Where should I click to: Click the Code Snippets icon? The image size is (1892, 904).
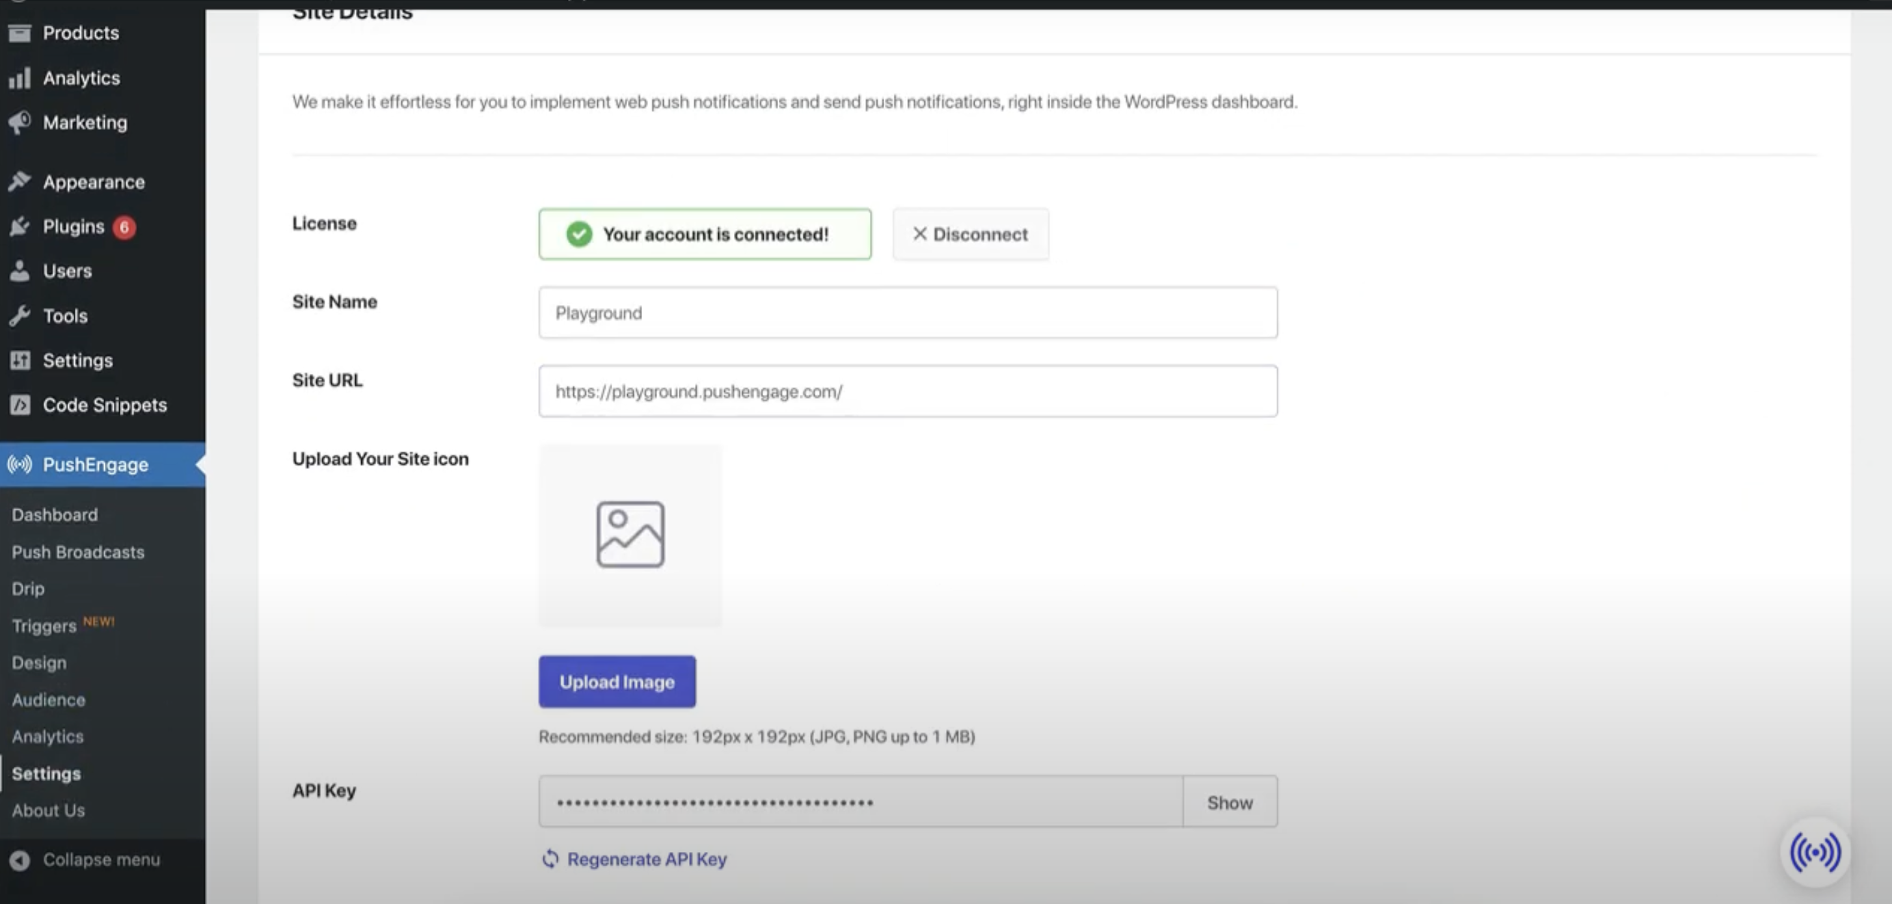point(20,405)
